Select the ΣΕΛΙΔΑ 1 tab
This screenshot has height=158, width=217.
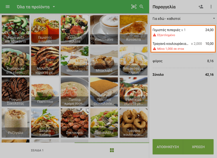point(37,150)
